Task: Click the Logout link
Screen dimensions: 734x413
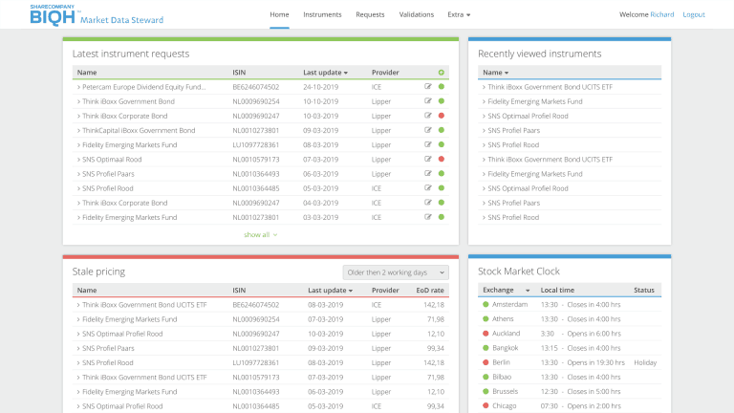Action: (x=694, y=14)
